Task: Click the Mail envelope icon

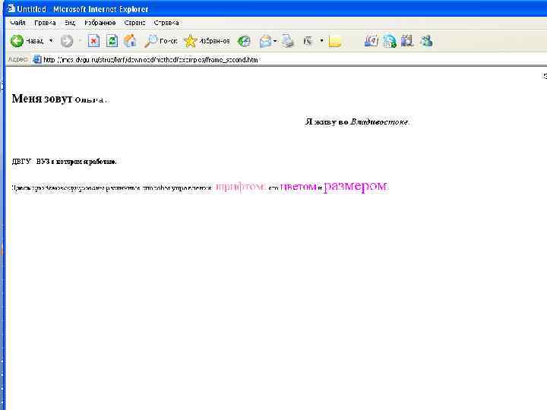Action: click(x=265, y=42)
